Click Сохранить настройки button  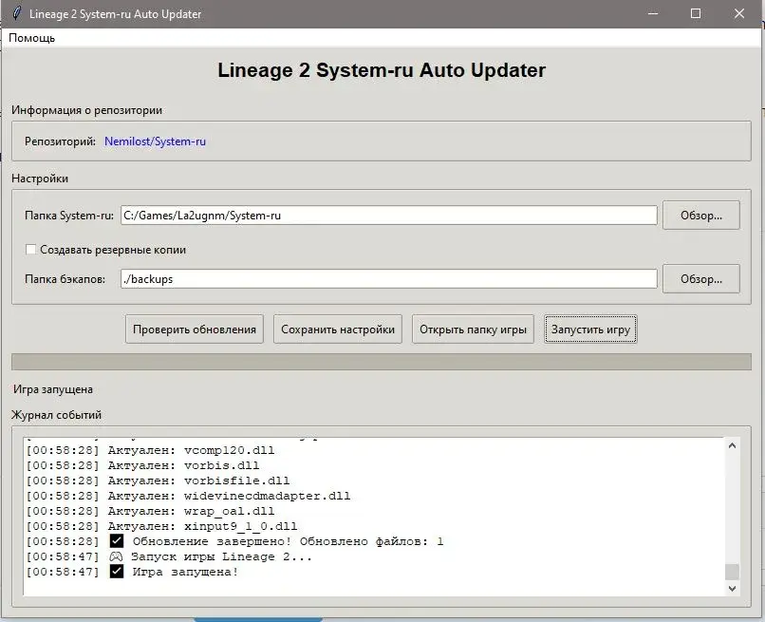point(338,330)
